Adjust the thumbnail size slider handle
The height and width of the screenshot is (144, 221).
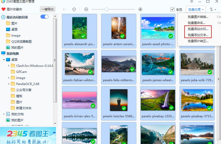click(107, 9)
